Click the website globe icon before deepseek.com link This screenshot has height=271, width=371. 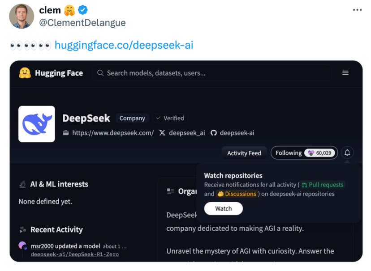coord(65,132)
